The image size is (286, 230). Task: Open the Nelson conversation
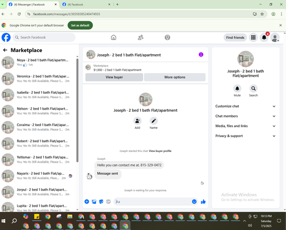[x=38, y=111]
